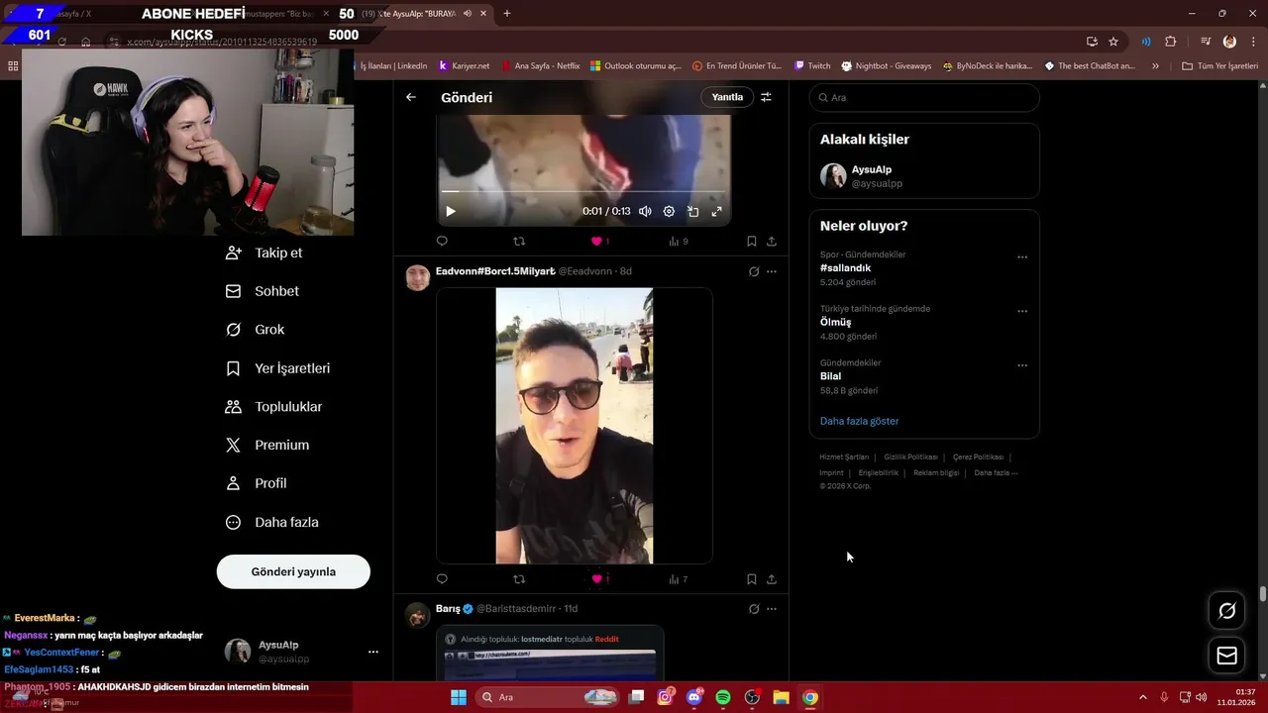Open Grok icon on Eadvonn's post

[x=754, y=271]
